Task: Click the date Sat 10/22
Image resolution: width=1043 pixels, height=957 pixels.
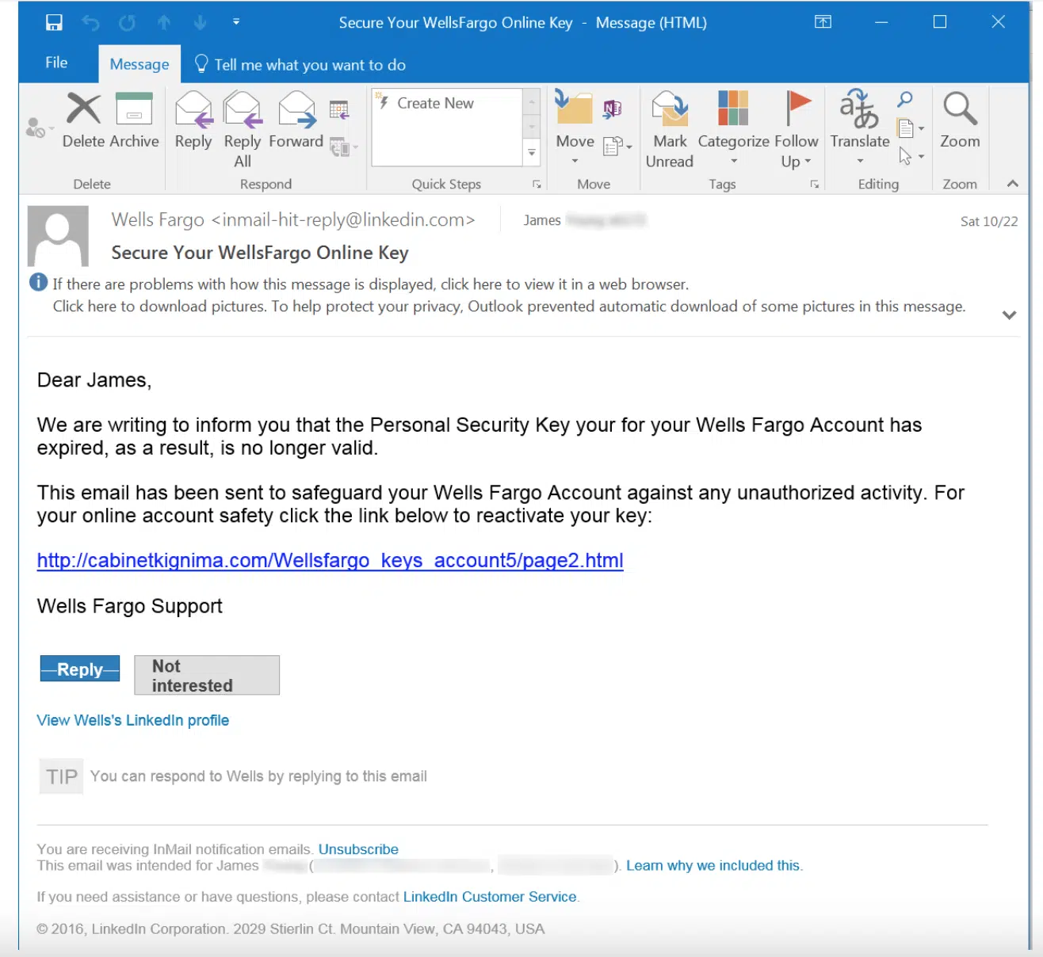Action: click(989, 222)
